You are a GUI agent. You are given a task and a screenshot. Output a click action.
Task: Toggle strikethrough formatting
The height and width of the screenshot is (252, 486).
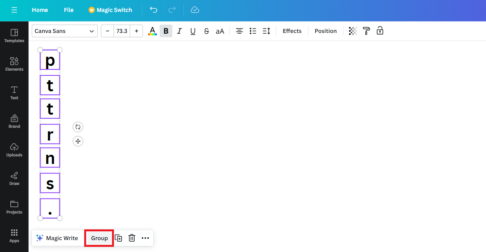pos(206,31)
